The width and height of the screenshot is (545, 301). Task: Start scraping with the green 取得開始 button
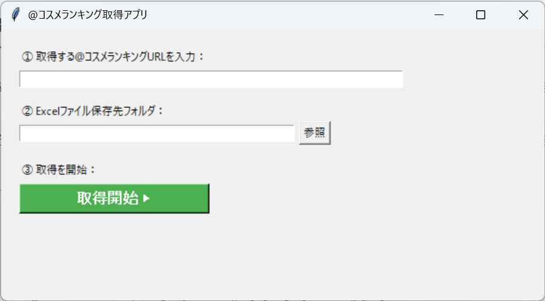[x=114, y=198]
